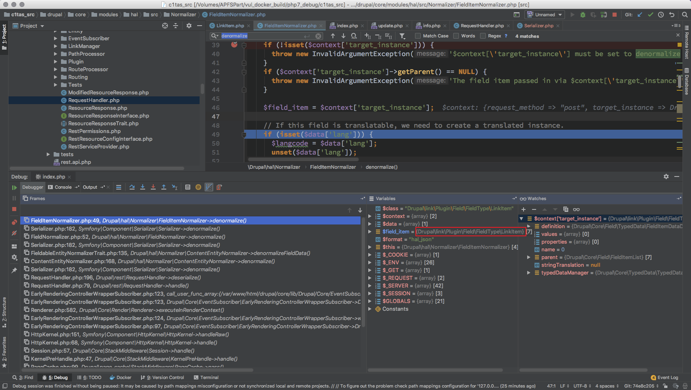
Task: Expand the $_SERVER variable node
Action: click(x=370, y=286)
